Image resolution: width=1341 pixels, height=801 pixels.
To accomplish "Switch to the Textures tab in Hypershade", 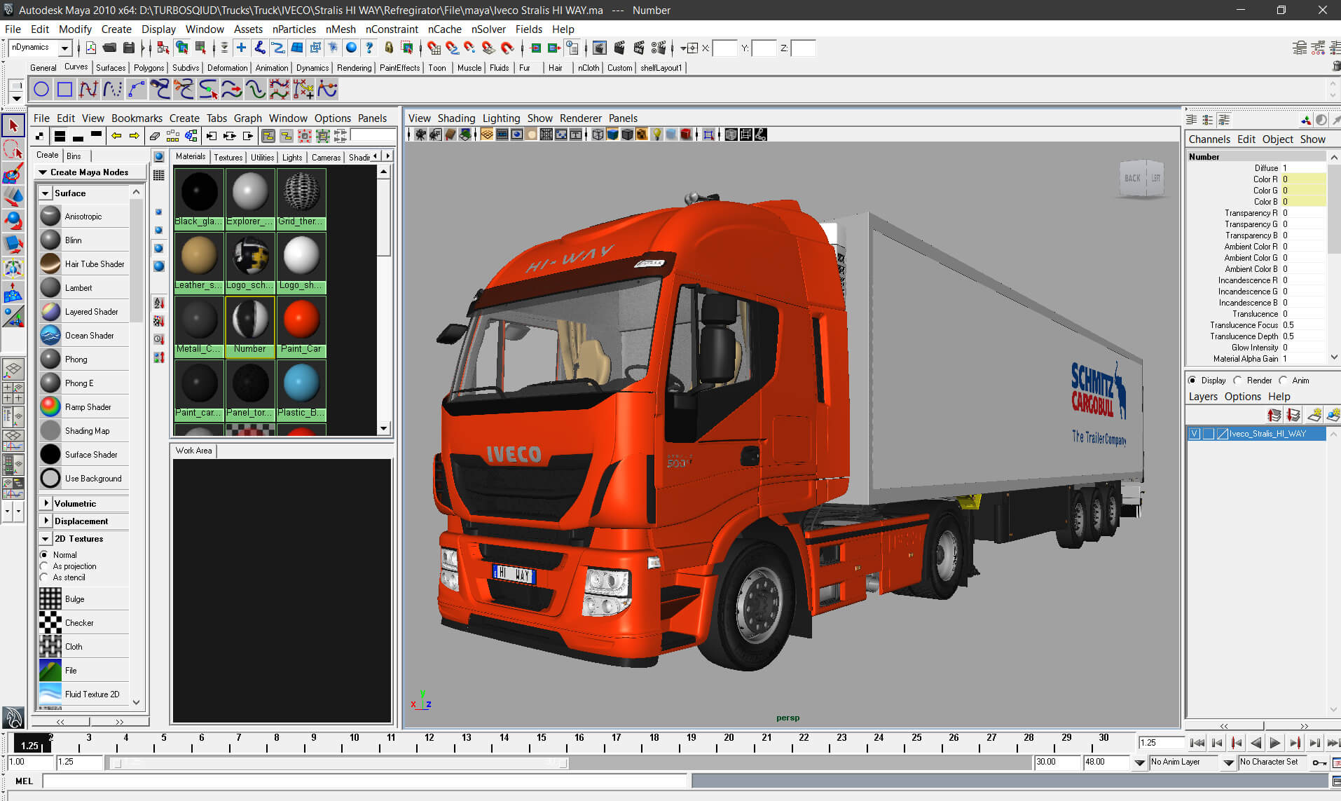I will (x=228, y=157).
